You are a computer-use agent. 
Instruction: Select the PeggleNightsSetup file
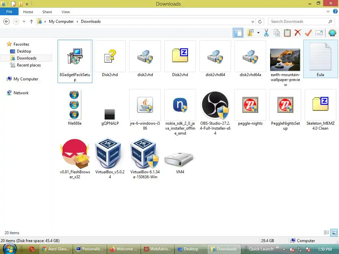(285, 110)
